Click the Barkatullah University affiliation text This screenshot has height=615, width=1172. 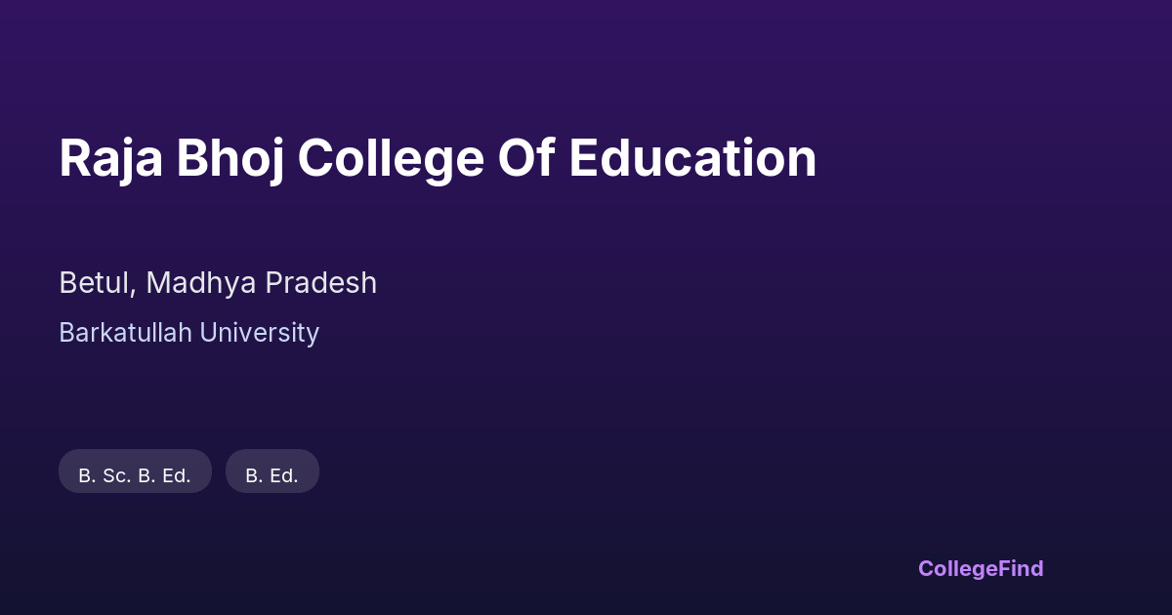[188, 333]
